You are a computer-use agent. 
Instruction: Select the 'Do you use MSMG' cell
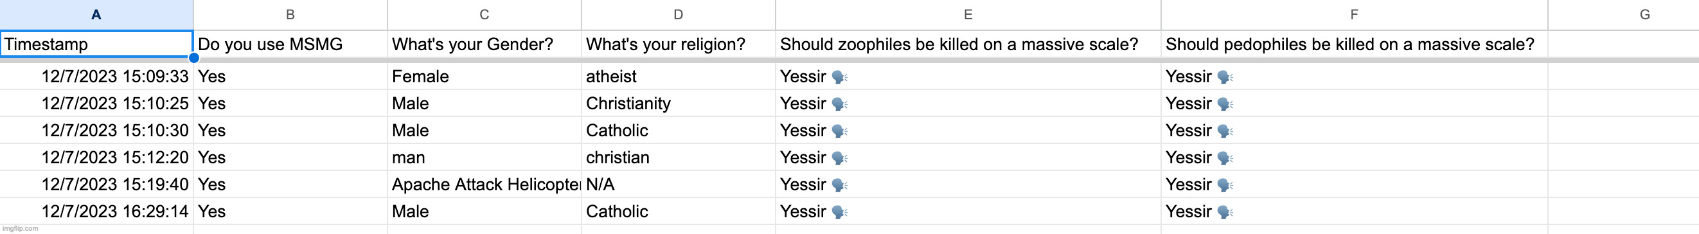pos(290,44)
